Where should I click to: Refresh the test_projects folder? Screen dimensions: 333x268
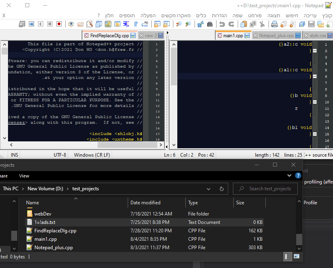221,189
